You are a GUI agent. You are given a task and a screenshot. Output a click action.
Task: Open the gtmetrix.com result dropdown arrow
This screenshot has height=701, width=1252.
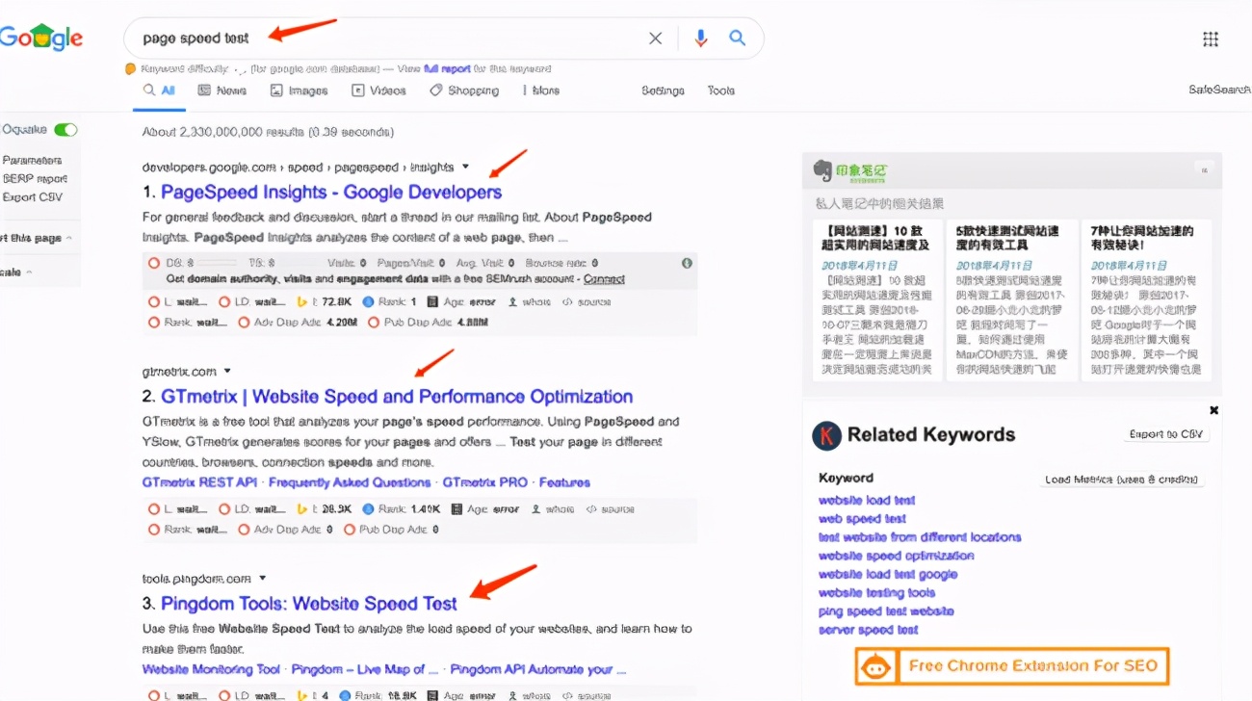226,370
